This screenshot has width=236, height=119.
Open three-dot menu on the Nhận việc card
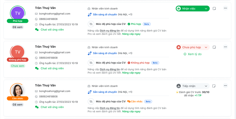click(x=225, y=8)
